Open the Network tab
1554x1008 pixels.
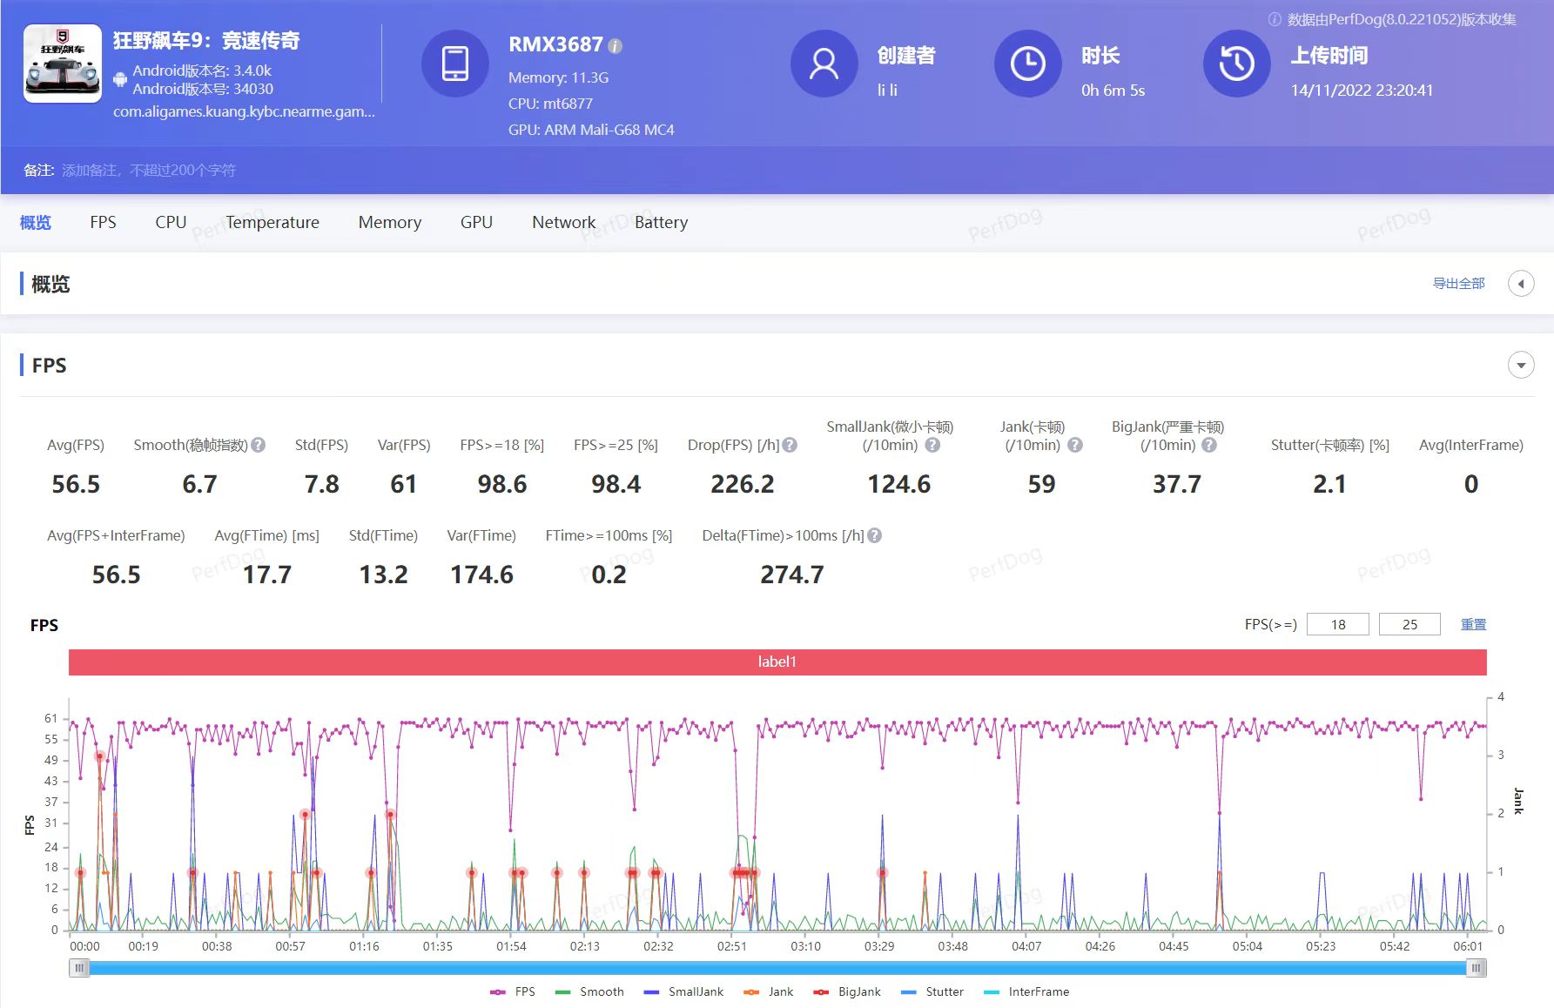[563, 222]
